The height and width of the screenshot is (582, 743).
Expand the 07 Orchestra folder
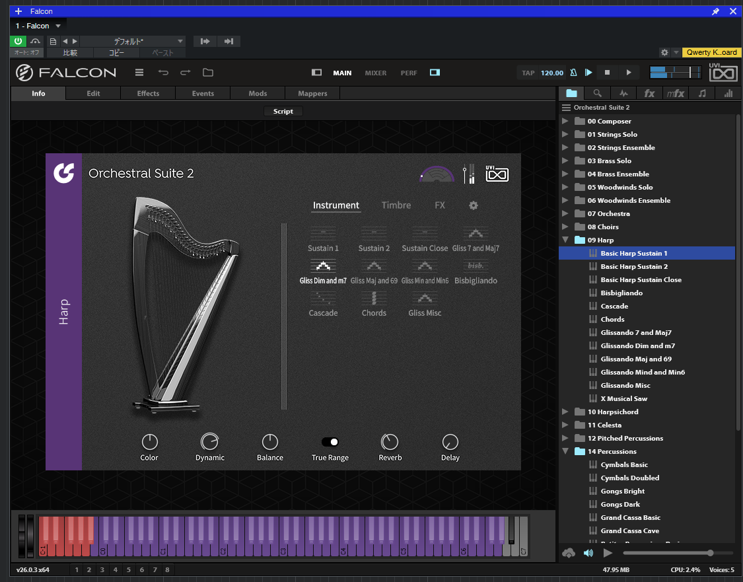(565, 214)
